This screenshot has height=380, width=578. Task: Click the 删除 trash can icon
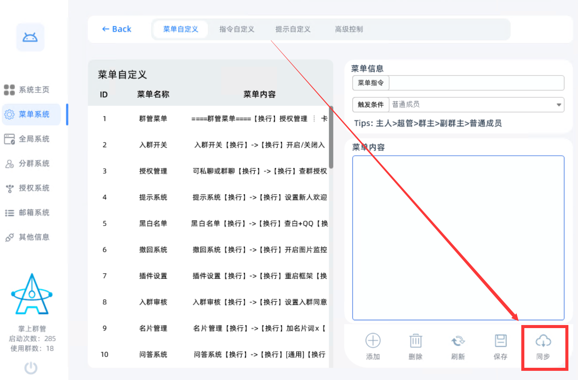(415, 341)
